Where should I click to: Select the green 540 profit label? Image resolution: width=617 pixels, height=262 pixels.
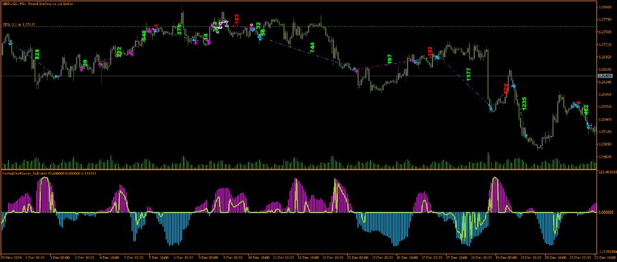(143, 35)
